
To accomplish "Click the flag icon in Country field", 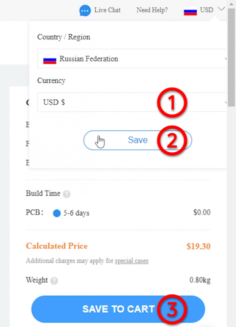I will [x=49, y=60].
